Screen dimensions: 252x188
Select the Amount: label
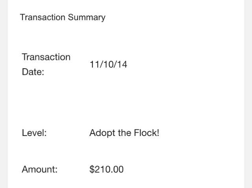tap(40, 169)
